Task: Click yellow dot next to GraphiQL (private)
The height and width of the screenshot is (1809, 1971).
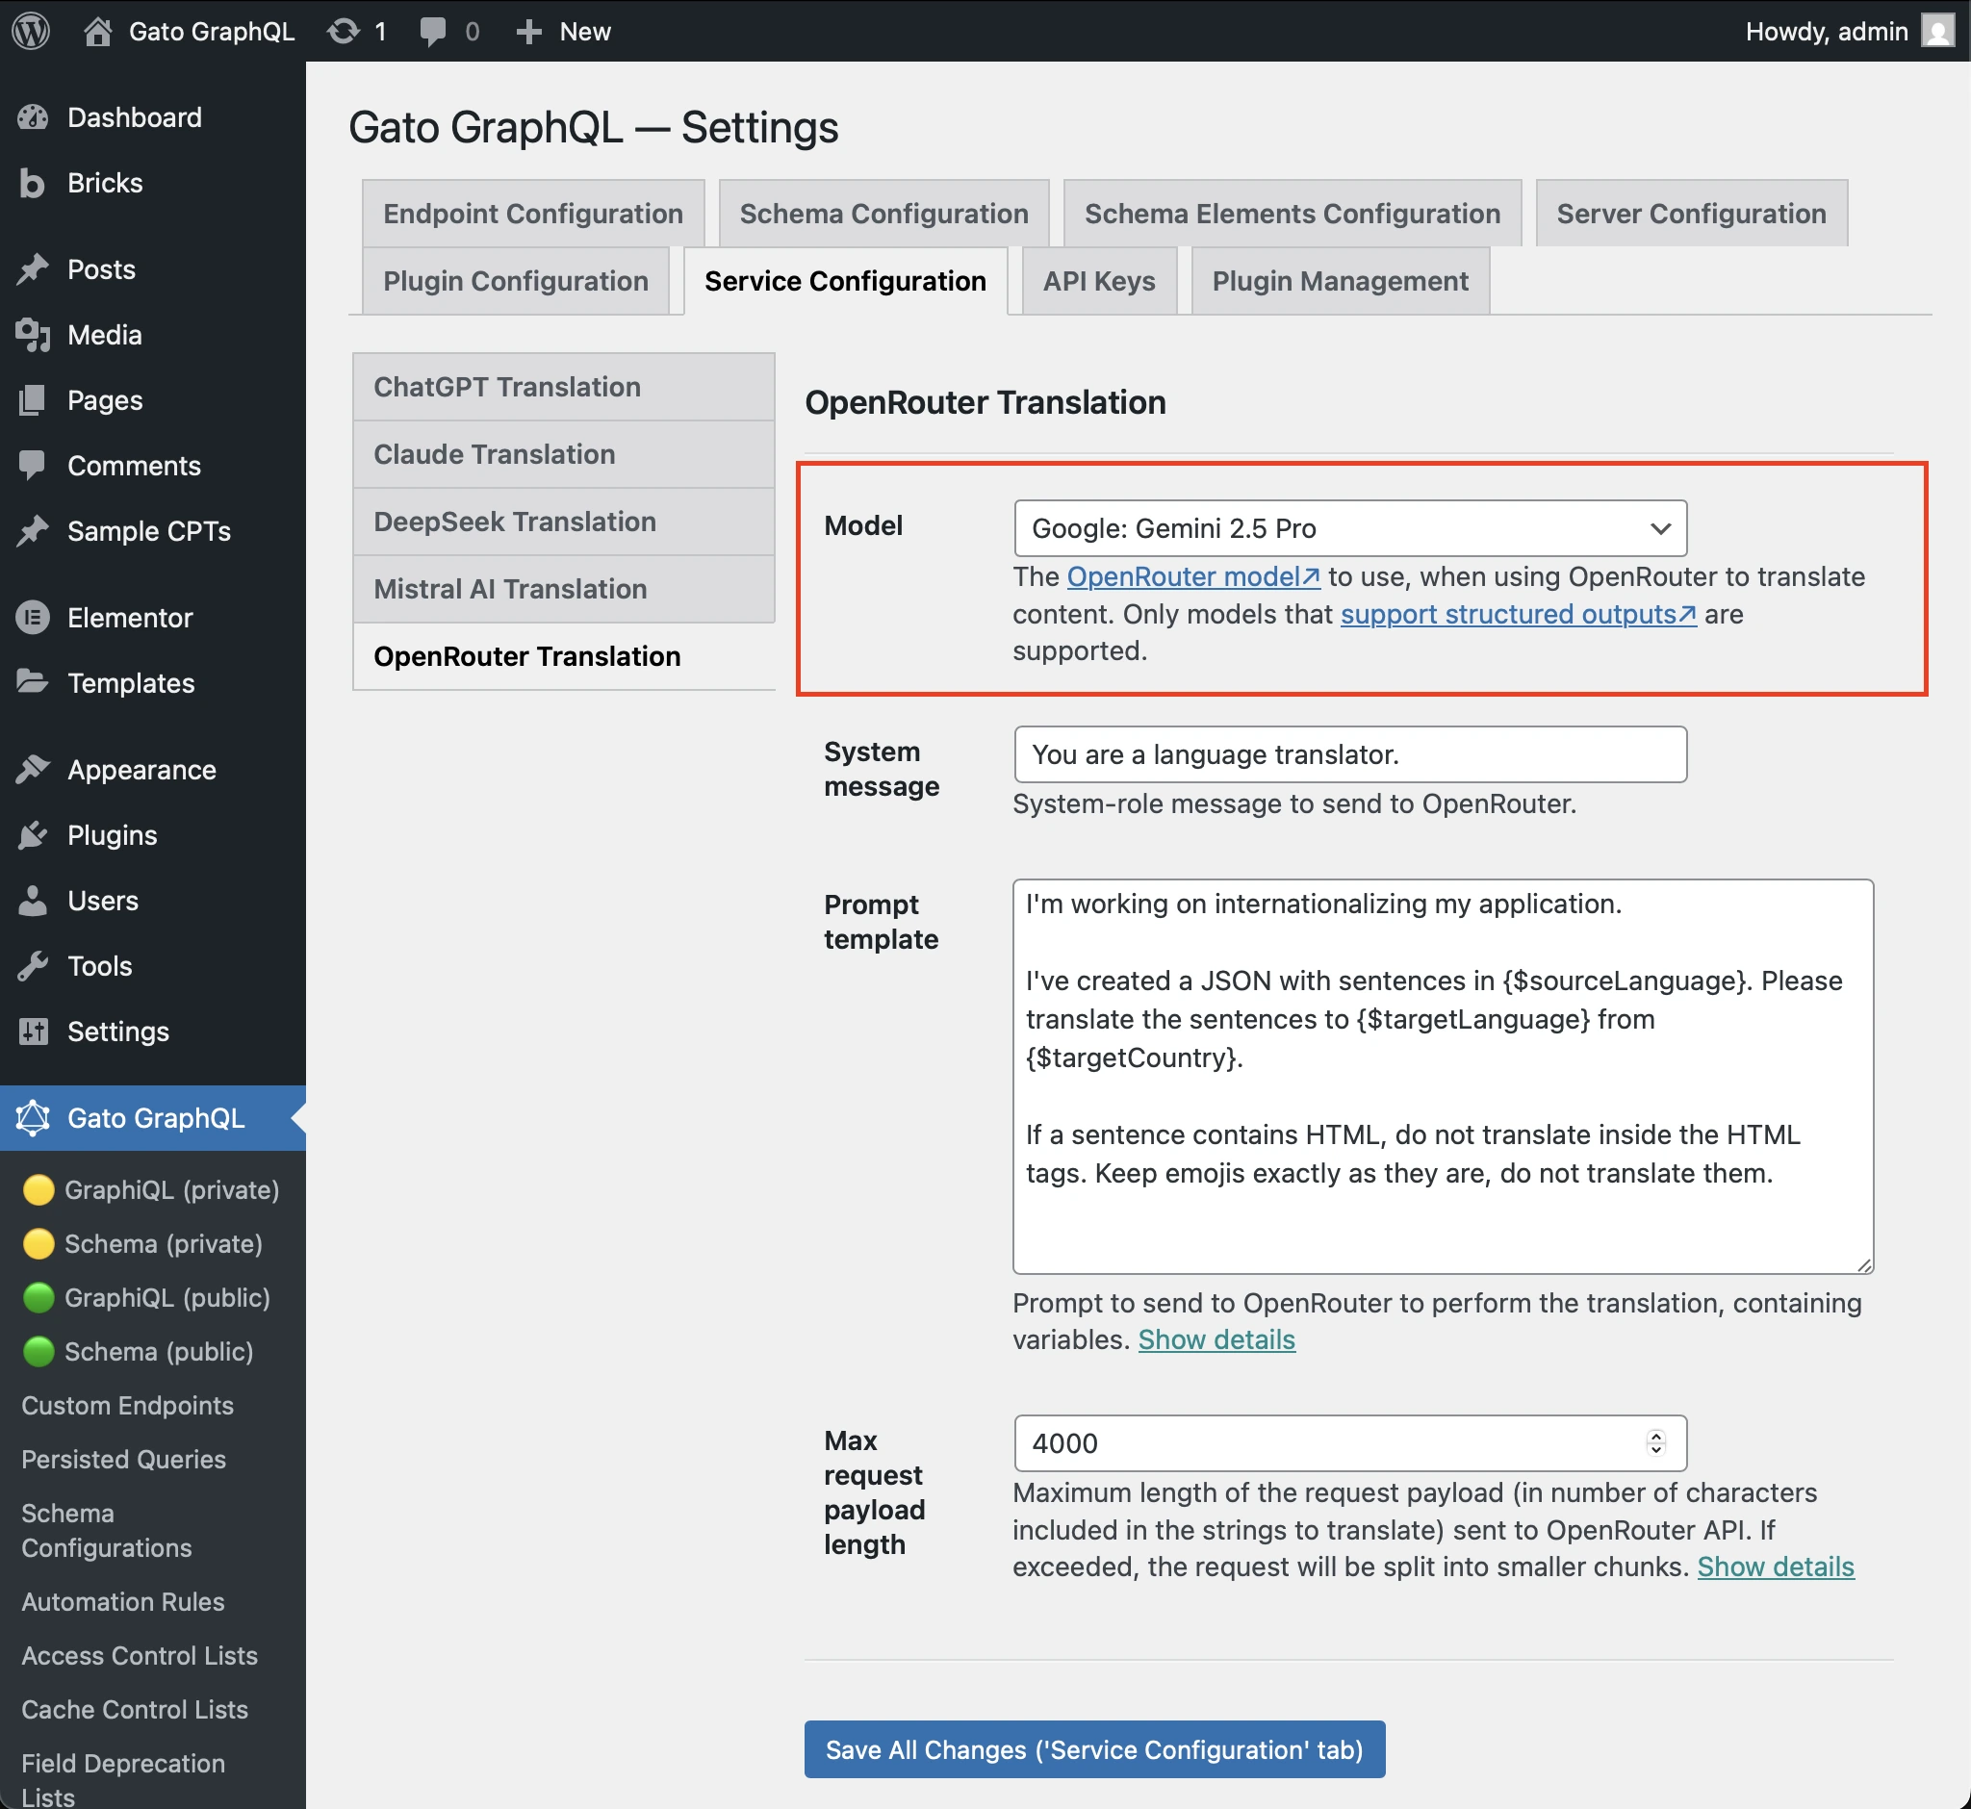Action: (38, 1189)
